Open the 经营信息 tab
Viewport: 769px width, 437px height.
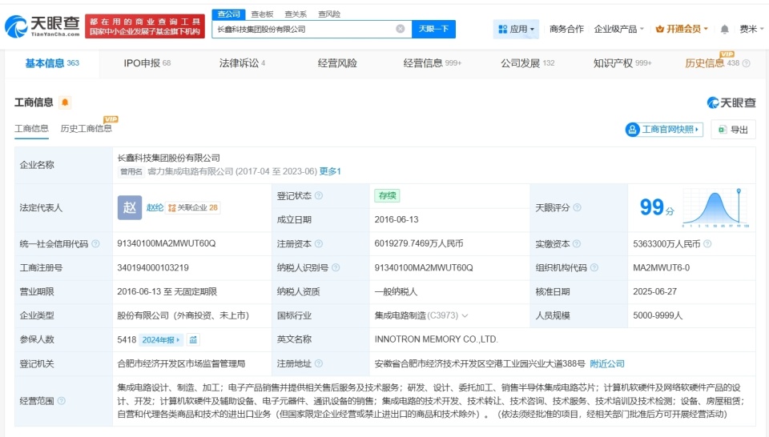(432, 63)
